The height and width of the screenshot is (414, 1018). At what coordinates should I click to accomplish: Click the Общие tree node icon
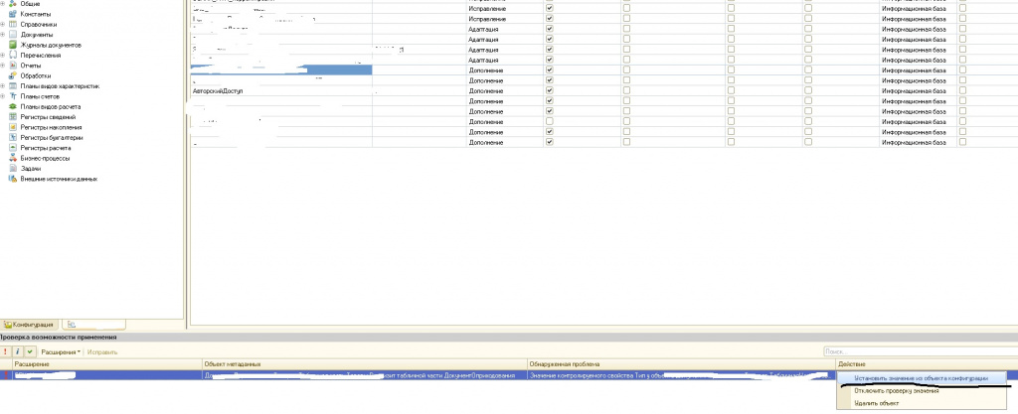(12, 4)
